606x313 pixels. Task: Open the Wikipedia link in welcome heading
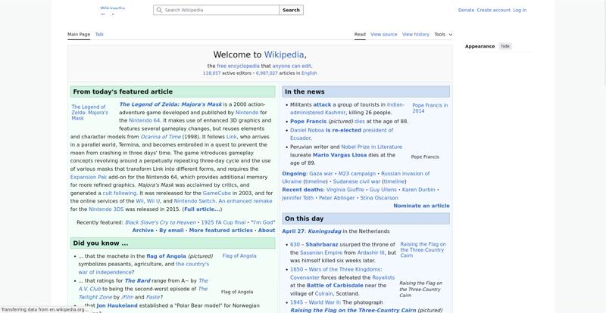pyautogui.click(x=284, y=54)
